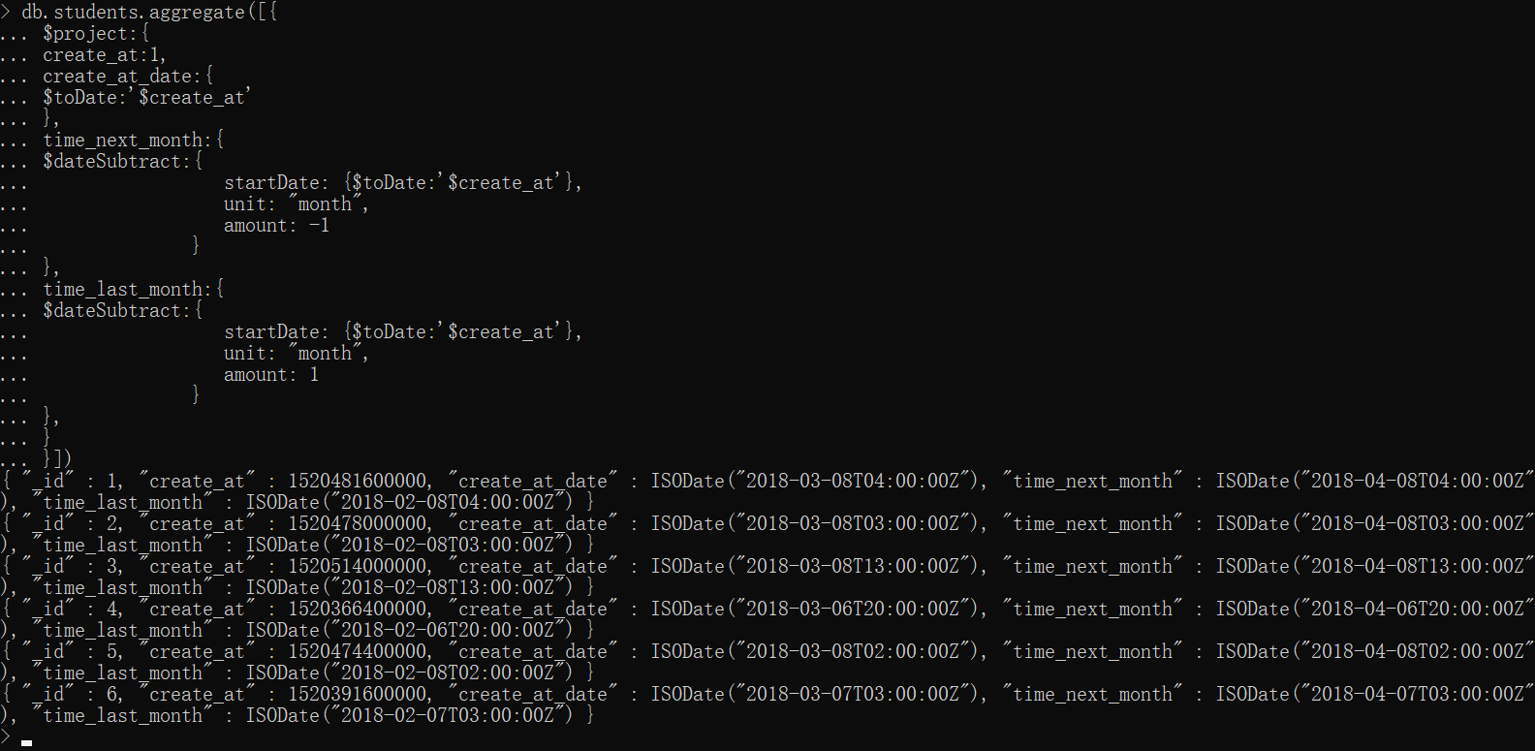Click the create_at value 1520514000000

click(x=358, y=567)
